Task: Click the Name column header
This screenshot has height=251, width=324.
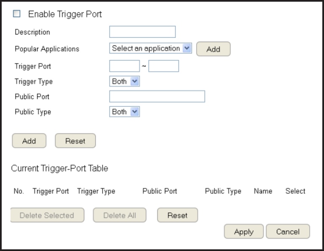Action: tap(263, 191)
